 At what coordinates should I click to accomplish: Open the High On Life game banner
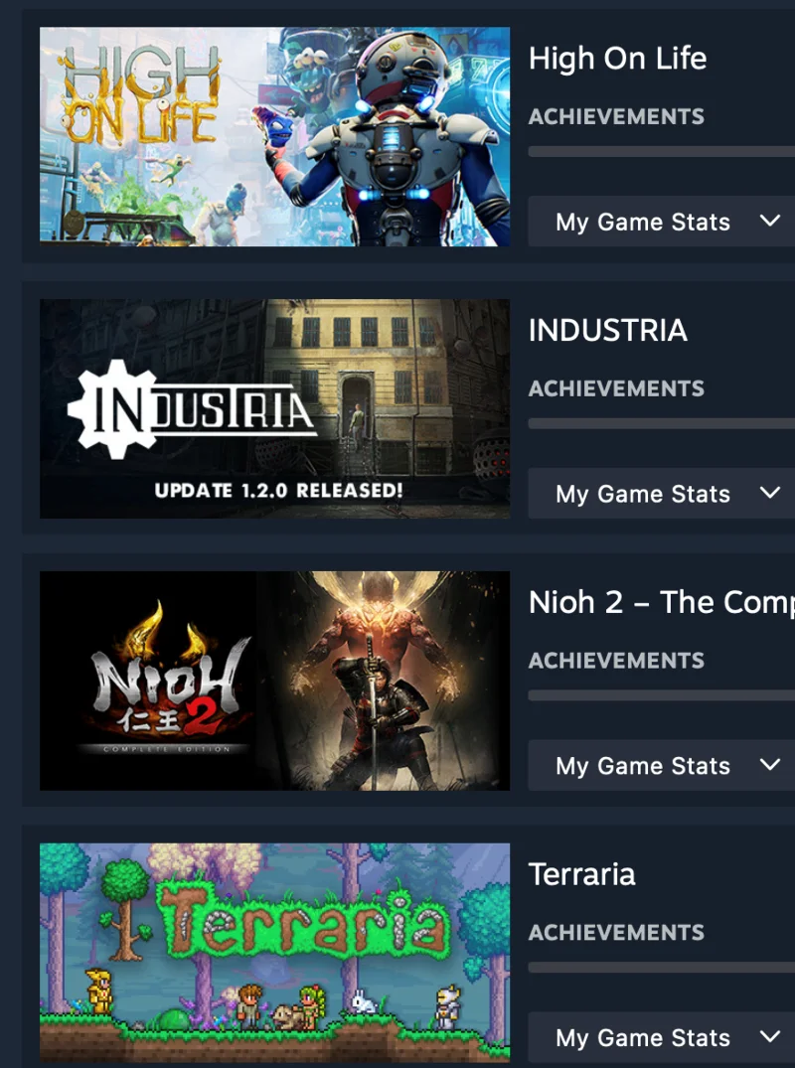274,136
